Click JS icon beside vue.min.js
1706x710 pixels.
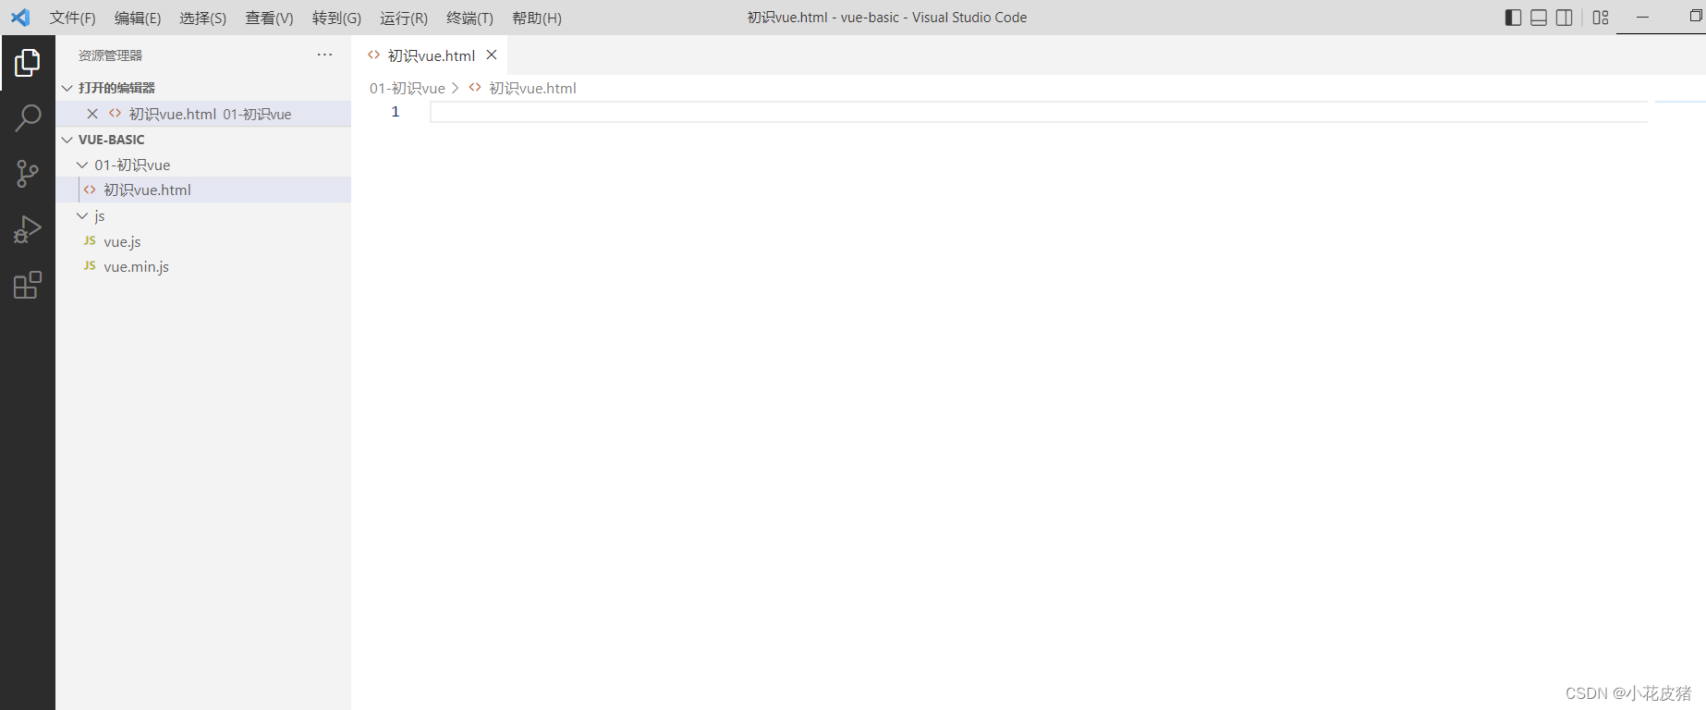click(90, 265)
